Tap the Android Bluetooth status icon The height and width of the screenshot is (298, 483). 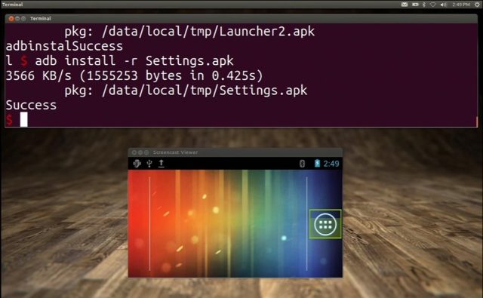coord(302,164)
